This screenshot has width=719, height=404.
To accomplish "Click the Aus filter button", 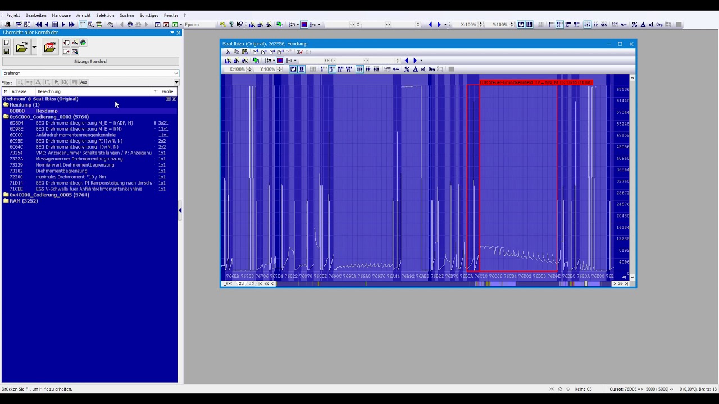I will [84, 82].
